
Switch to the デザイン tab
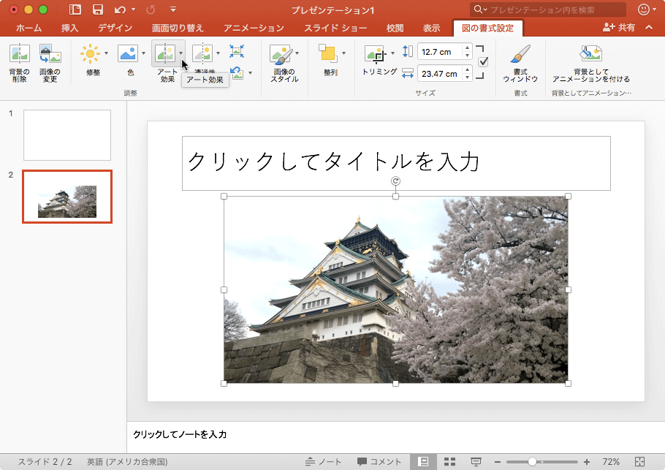coord(115,28)
